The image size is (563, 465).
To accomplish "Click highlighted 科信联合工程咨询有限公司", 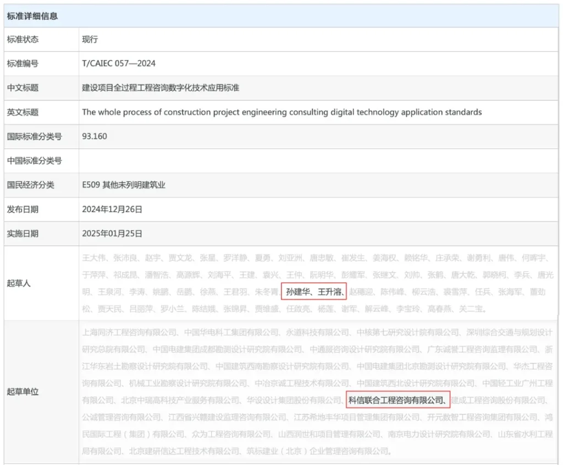I will pyautogui.click(x=398, y=400).
